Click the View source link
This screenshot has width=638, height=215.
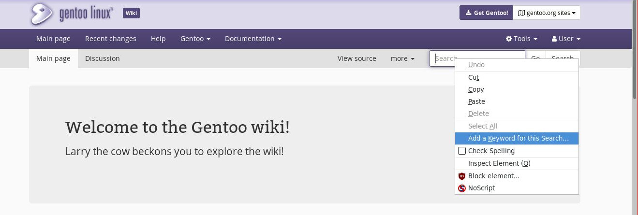pyautogui.click(x=357, y=58)
